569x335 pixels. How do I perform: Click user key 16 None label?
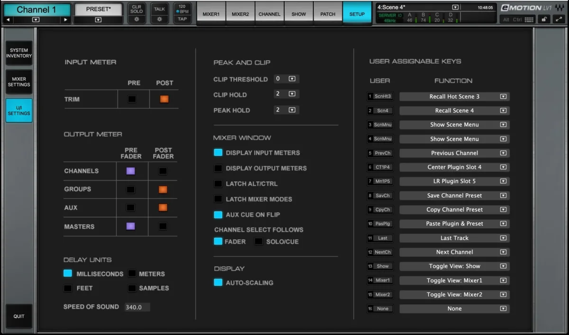380,308
